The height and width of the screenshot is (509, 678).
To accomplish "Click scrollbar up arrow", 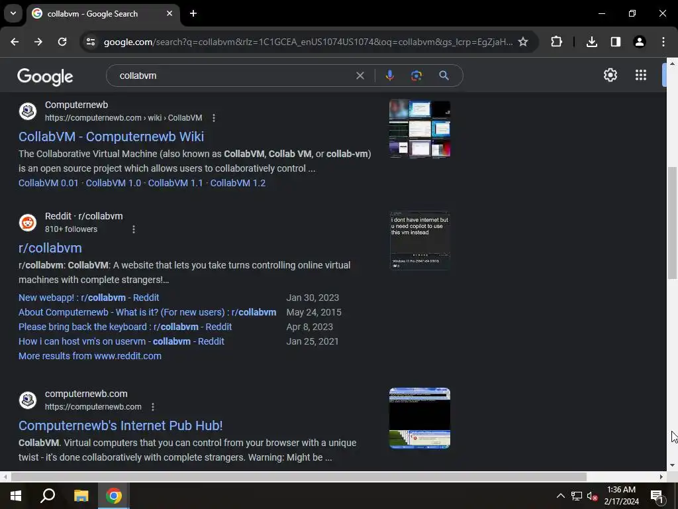I will (672, 63).
